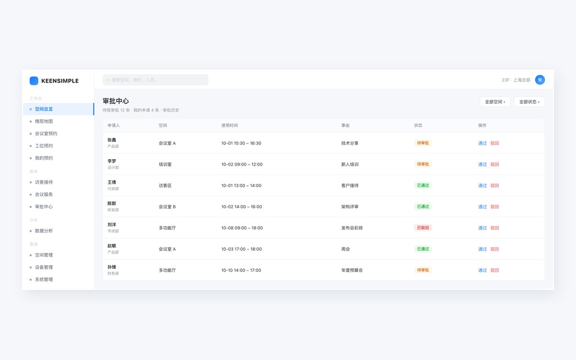
Task: Click 驳回 in 刘洋's row
Action: tap(495, 228)
